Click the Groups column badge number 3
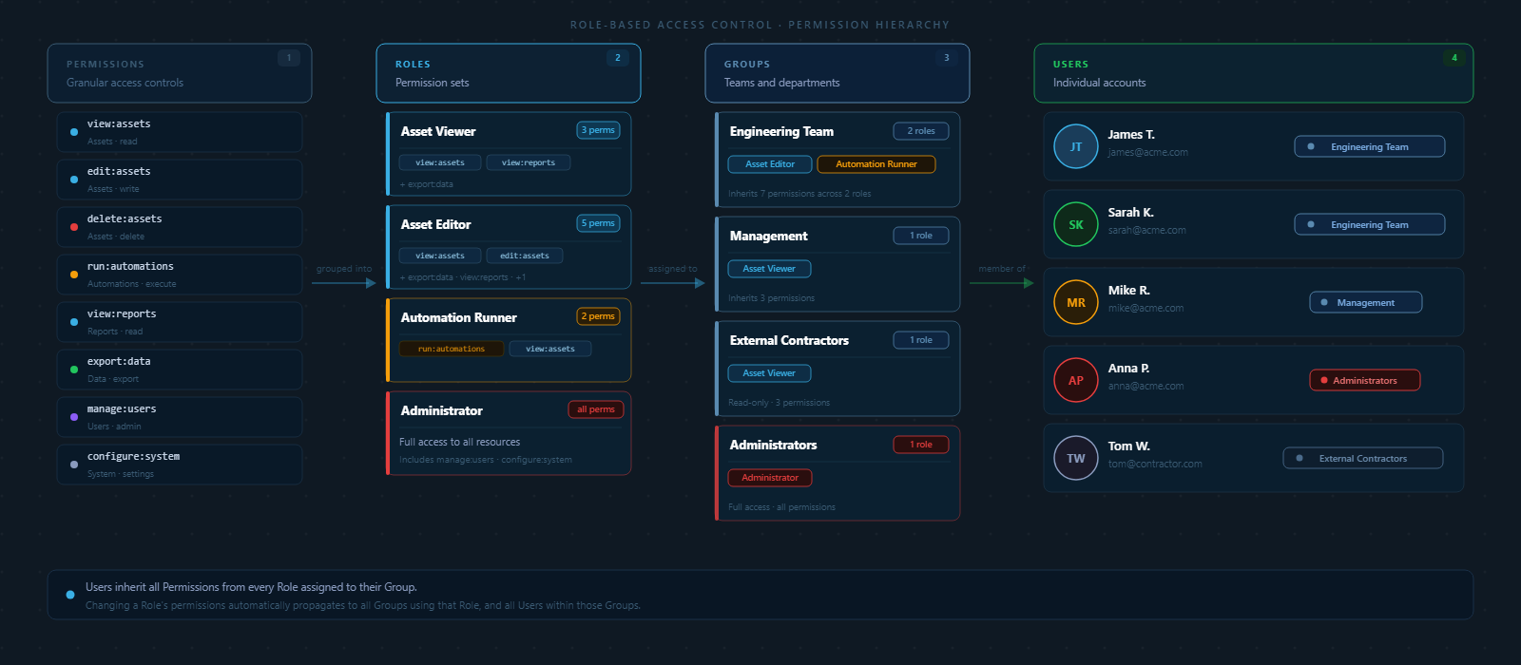 [x=947, y=58]
